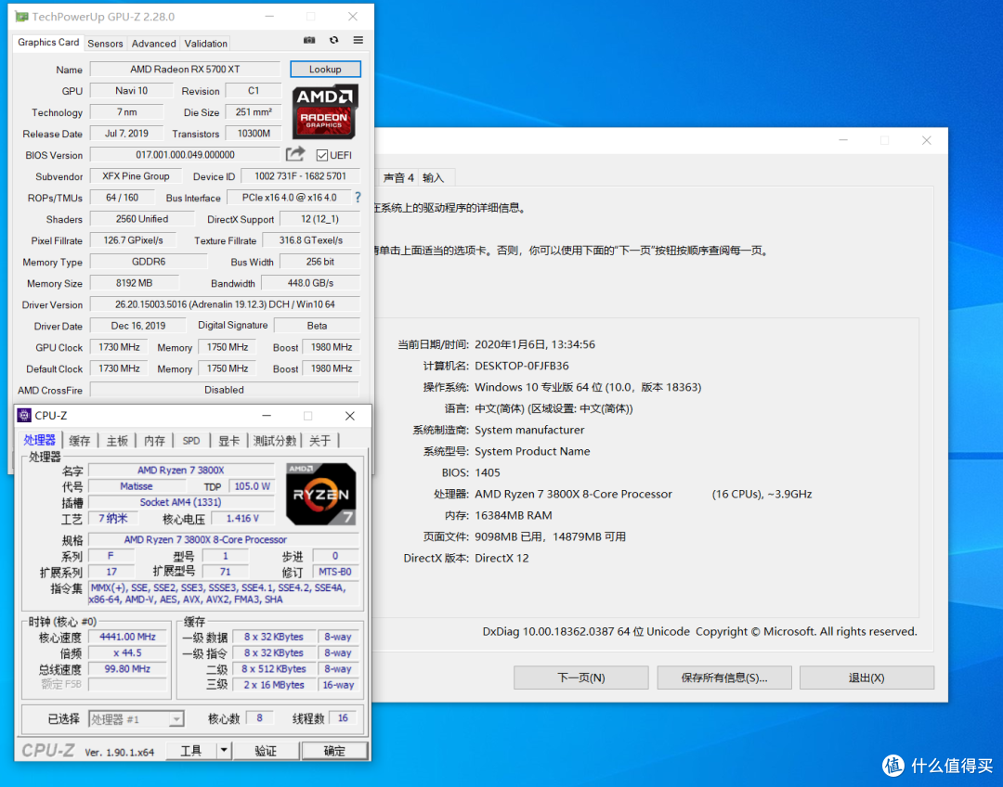Viewport: 1003px width, 787px height.
Task: Click the BIOS 1405 value in DxDiag
Action: click(x=488, y=472)
